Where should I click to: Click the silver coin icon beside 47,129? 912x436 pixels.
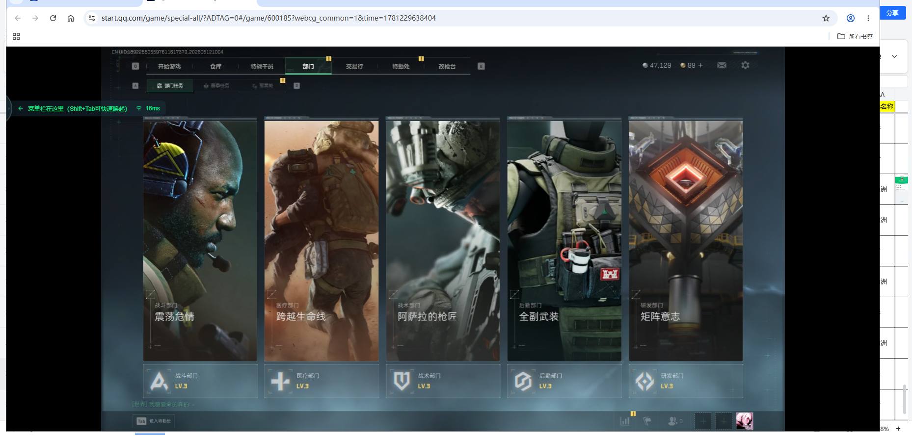click(x=645, y=65)
